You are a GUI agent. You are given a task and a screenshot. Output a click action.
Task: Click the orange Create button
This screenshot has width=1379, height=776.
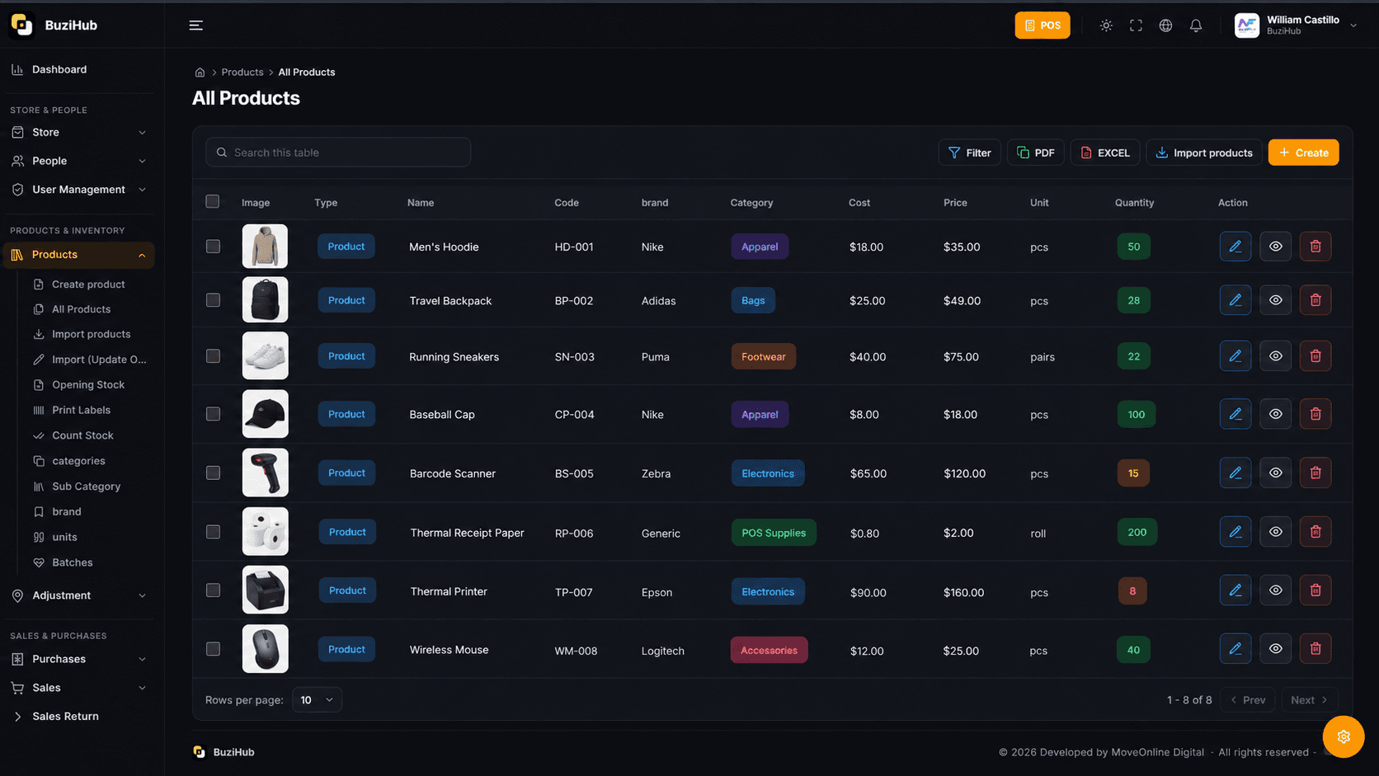tap(1303, 153)
